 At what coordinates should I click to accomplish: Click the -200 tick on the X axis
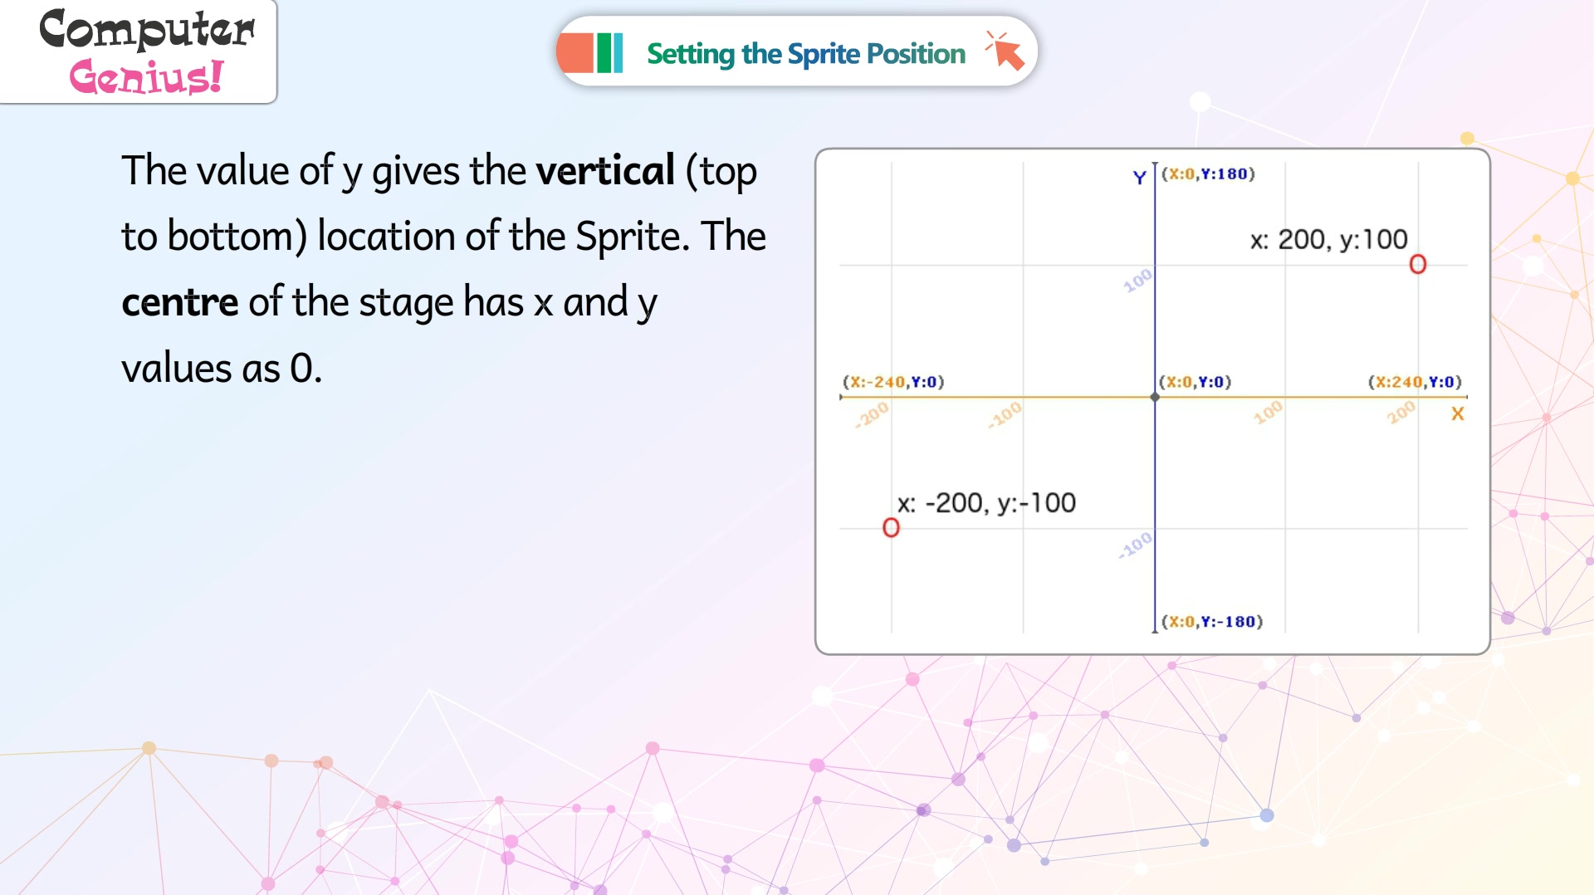[873, 414]
